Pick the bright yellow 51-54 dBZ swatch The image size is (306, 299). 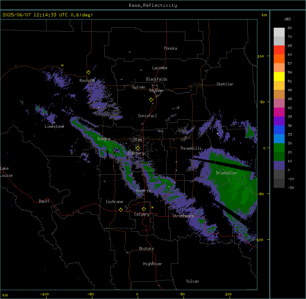pos(279,76)
